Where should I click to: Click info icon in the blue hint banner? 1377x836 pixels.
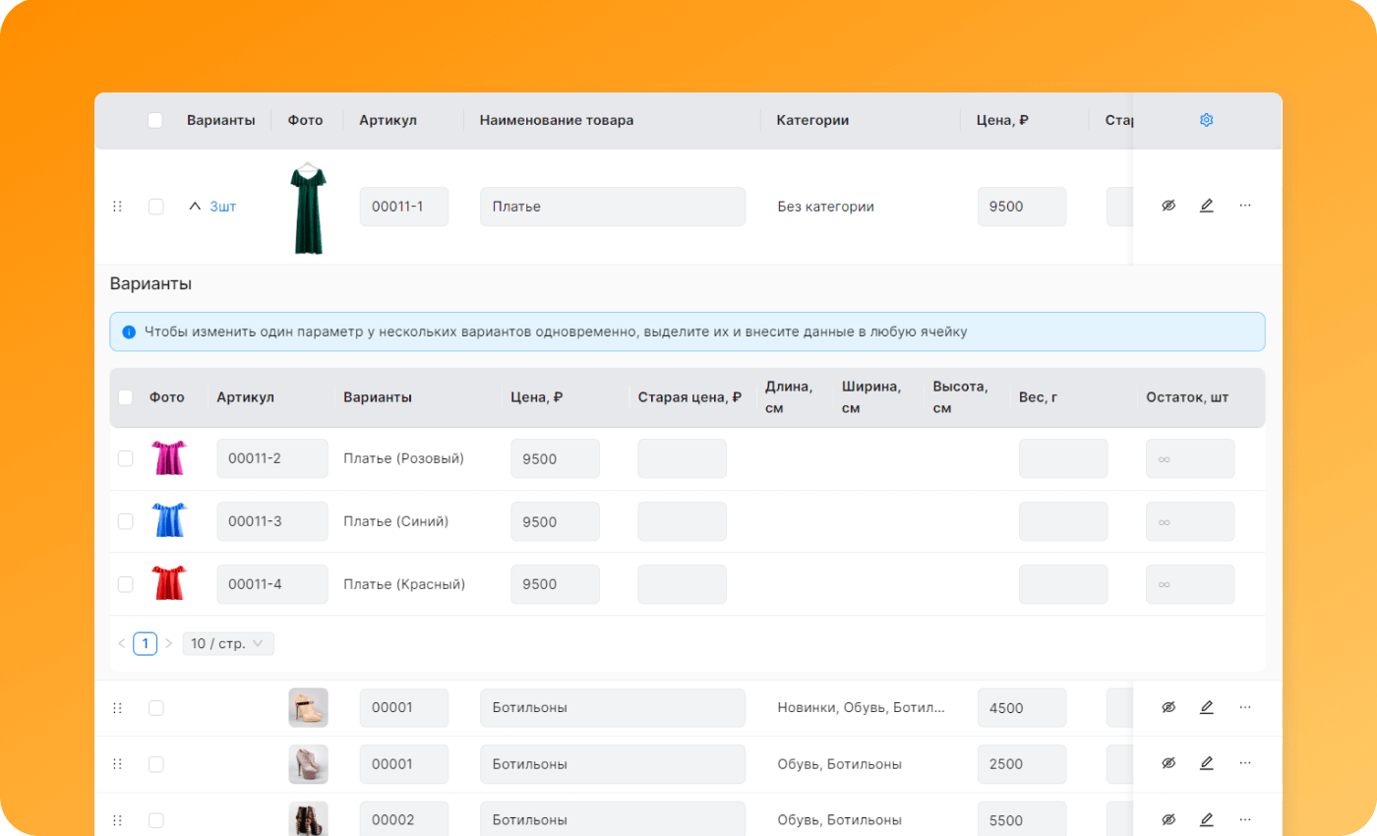(129, 332)
